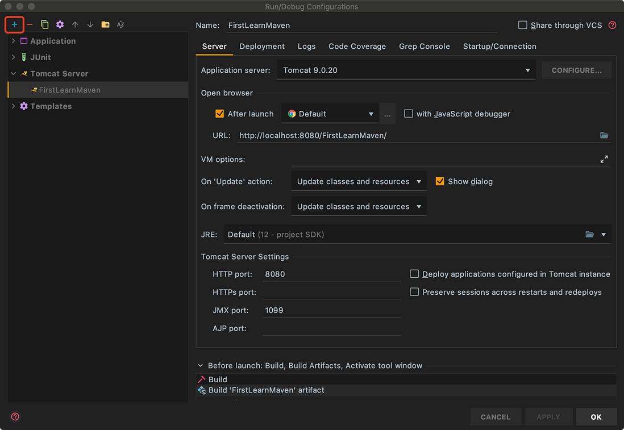Click the Tomcat Server type icon
The height and width of the screenshot is (430, 624).
[x=24, y=74]
